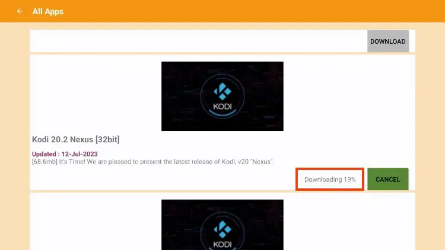
Task: Click empty white area left of DOWNLOAD button
Action: [198, 41]
